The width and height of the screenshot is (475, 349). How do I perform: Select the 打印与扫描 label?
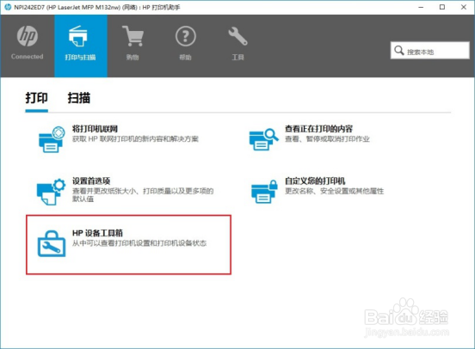click(80, 58)
